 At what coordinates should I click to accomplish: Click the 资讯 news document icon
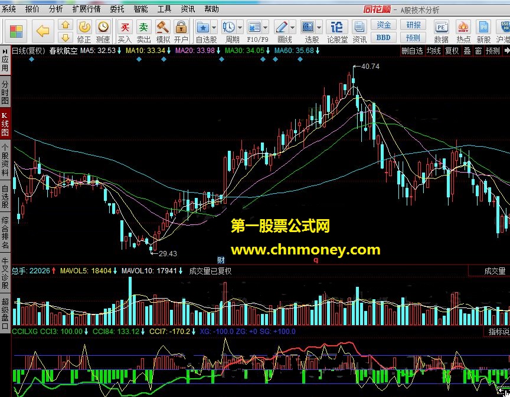(359, 27)
